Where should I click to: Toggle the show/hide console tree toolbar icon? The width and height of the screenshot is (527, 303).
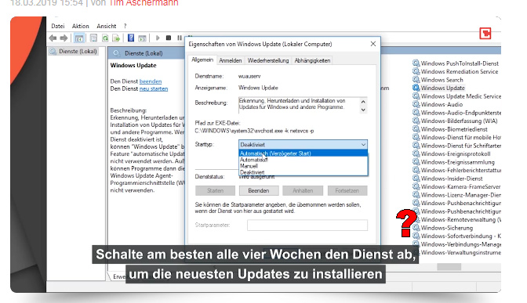[x=79, y=38]
